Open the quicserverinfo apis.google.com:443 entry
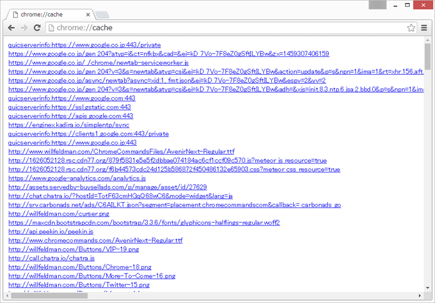The image size is (435, 303). [x=70, y=116]
